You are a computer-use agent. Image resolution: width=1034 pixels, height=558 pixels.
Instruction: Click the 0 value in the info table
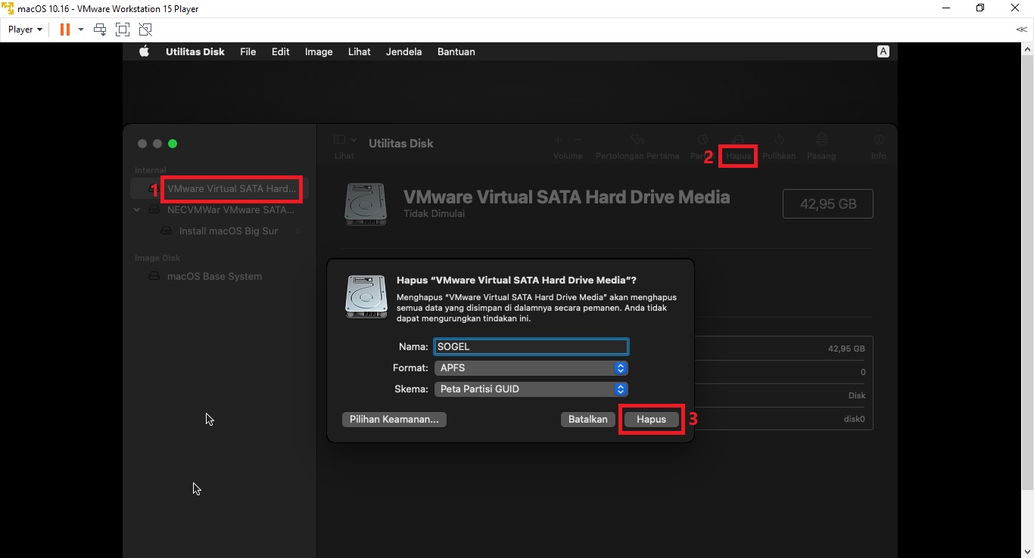863,372
